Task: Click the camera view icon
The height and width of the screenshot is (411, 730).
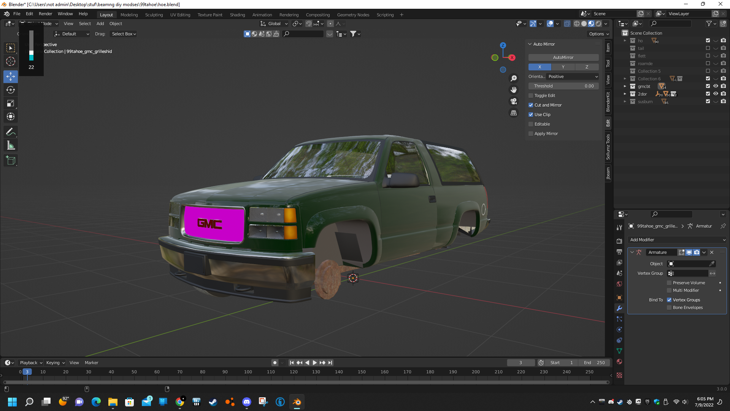Action: pyautogui.click(x=514, y=101)
